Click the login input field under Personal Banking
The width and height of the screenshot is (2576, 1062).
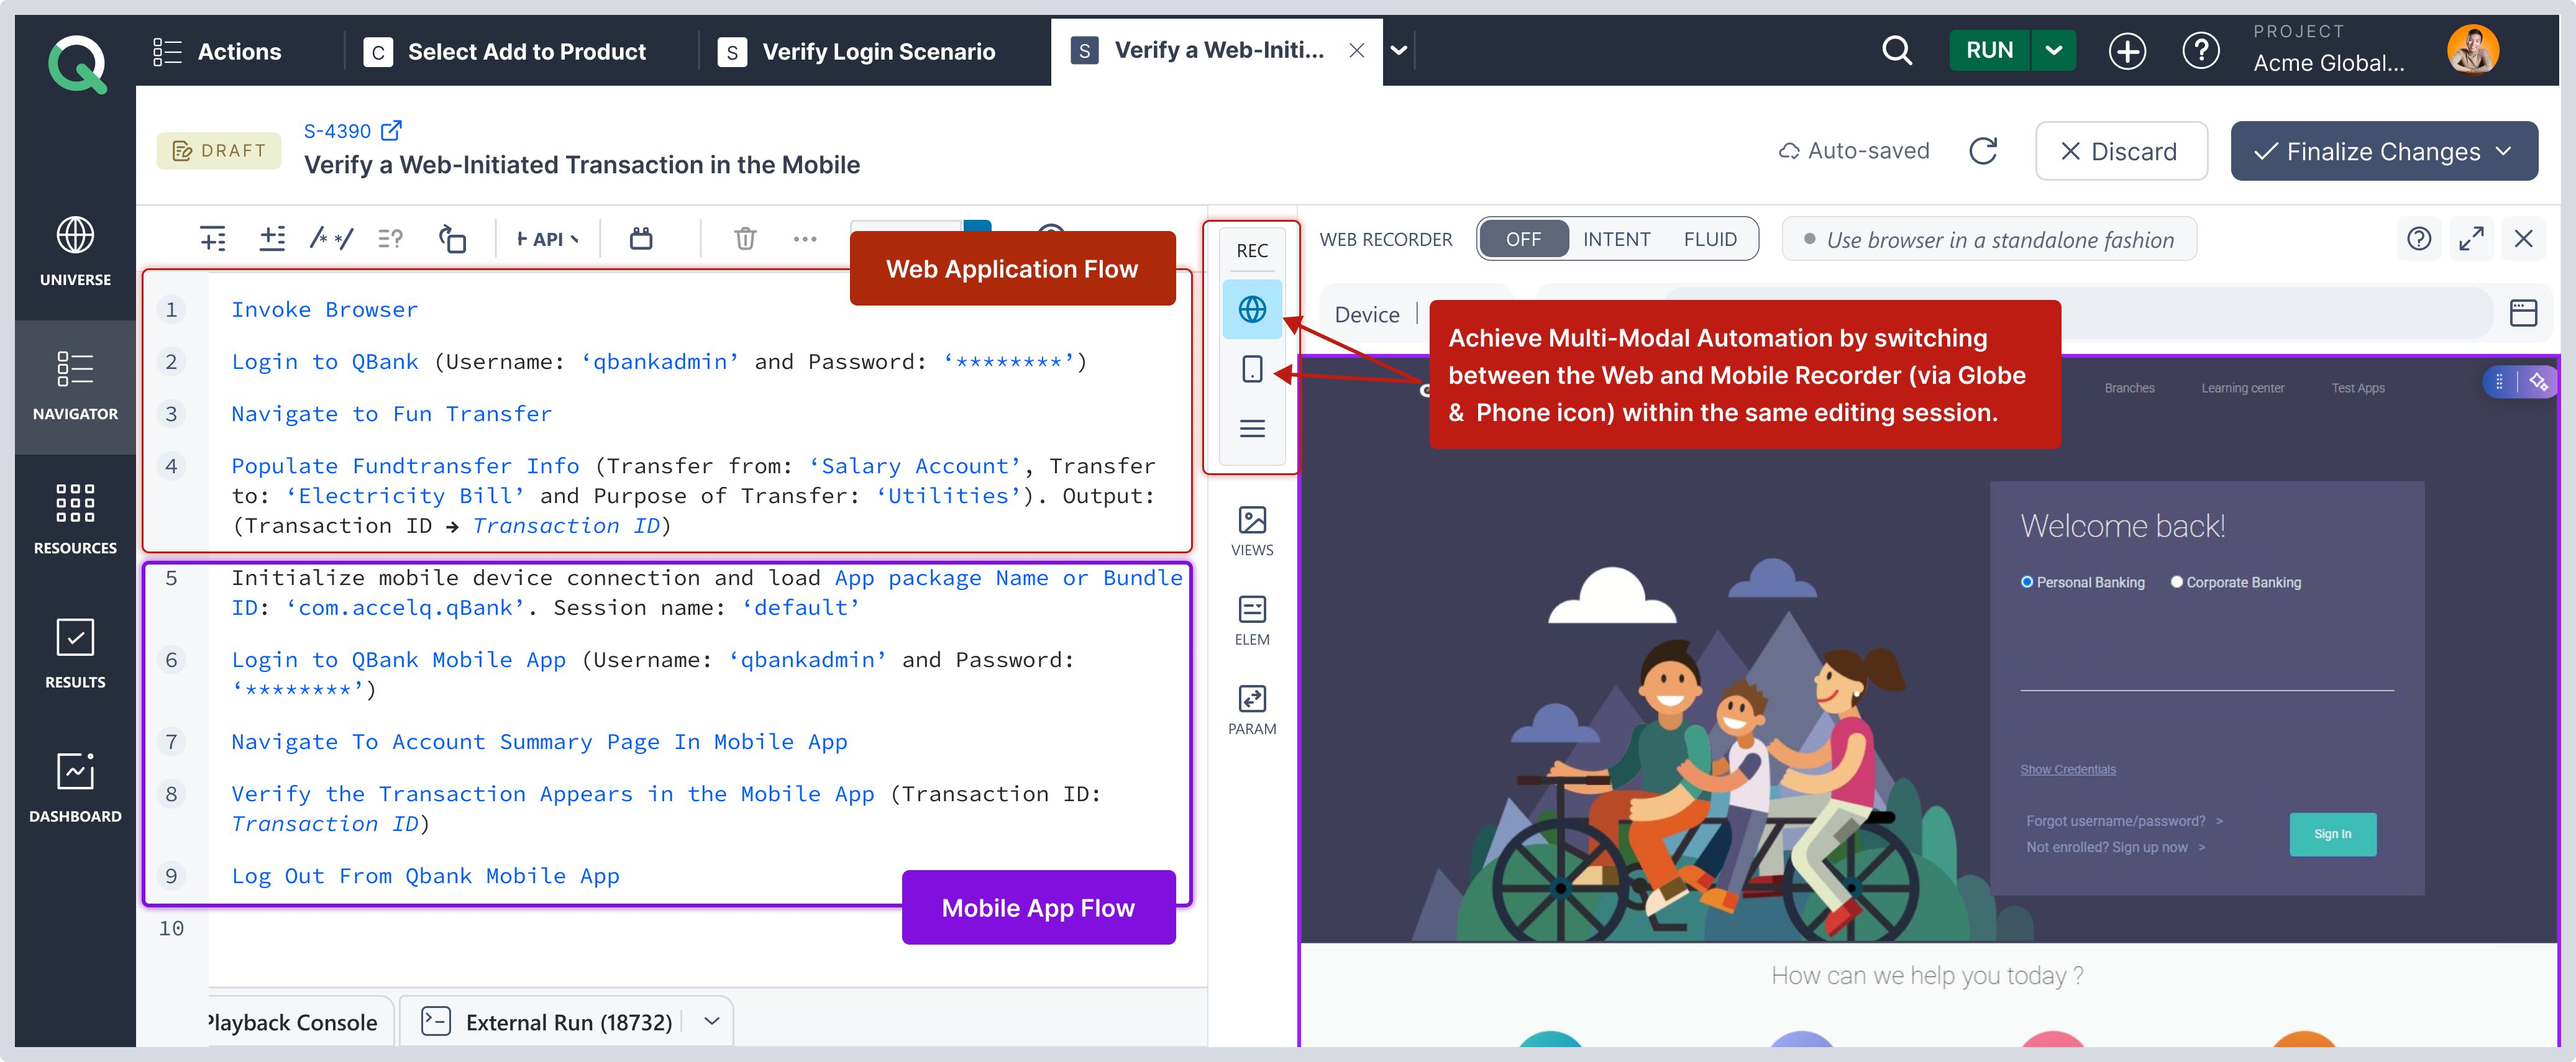click(x=2206, y=666)
